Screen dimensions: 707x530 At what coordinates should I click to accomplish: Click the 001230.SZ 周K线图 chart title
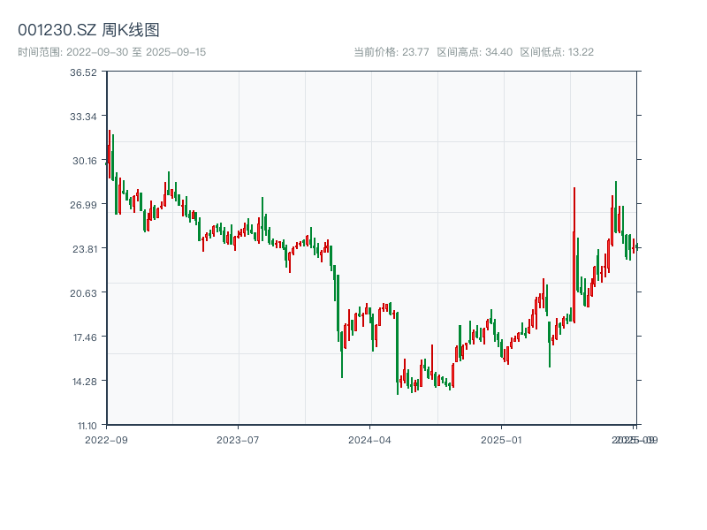[x=88, y=31]
